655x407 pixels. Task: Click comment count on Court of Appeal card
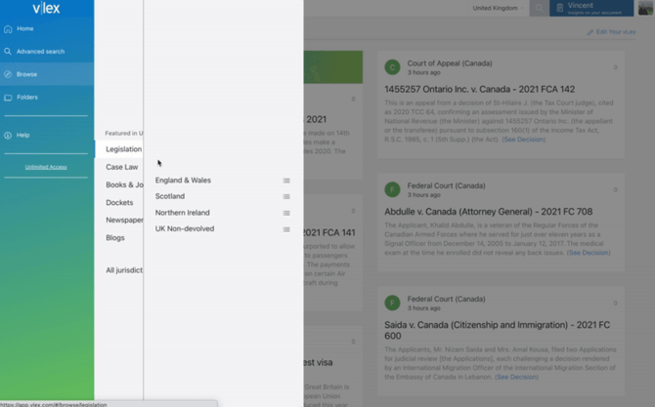[615, 67]
